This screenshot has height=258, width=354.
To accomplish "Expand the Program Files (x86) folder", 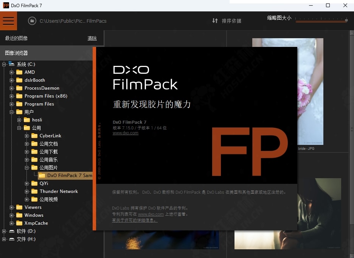I will 11,96.
